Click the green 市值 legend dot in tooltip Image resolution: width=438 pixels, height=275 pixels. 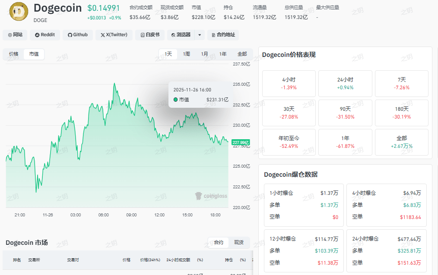(x=175, y=100)
